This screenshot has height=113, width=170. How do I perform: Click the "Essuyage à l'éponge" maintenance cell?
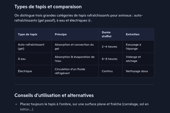click(134, 47)
